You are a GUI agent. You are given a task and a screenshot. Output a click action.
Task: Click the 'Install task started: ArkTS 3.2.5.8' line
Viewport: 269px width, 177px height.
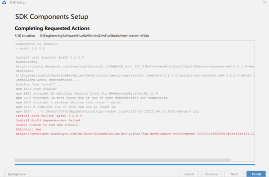pos(50,58)
